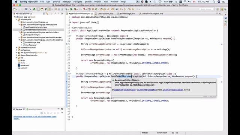Click the create a new server link
The image size is (240, 135).
35,117
